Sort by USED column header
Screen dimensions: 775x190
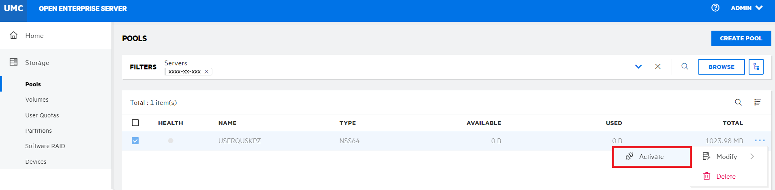click(614, 123)
